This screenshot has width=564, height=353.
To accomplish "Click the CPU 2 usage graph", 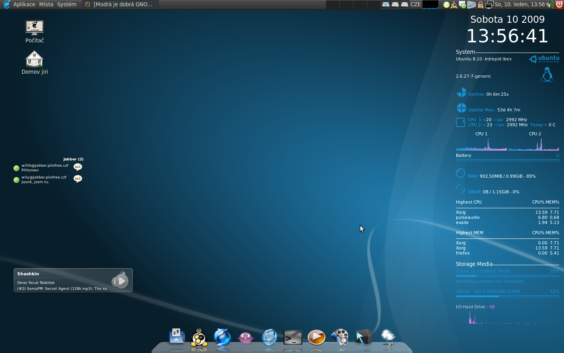I will click(533, 144).
